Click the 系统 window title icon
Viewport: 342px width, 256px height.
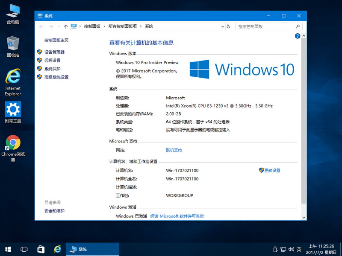pyautogui.click(x=40, y=16)
